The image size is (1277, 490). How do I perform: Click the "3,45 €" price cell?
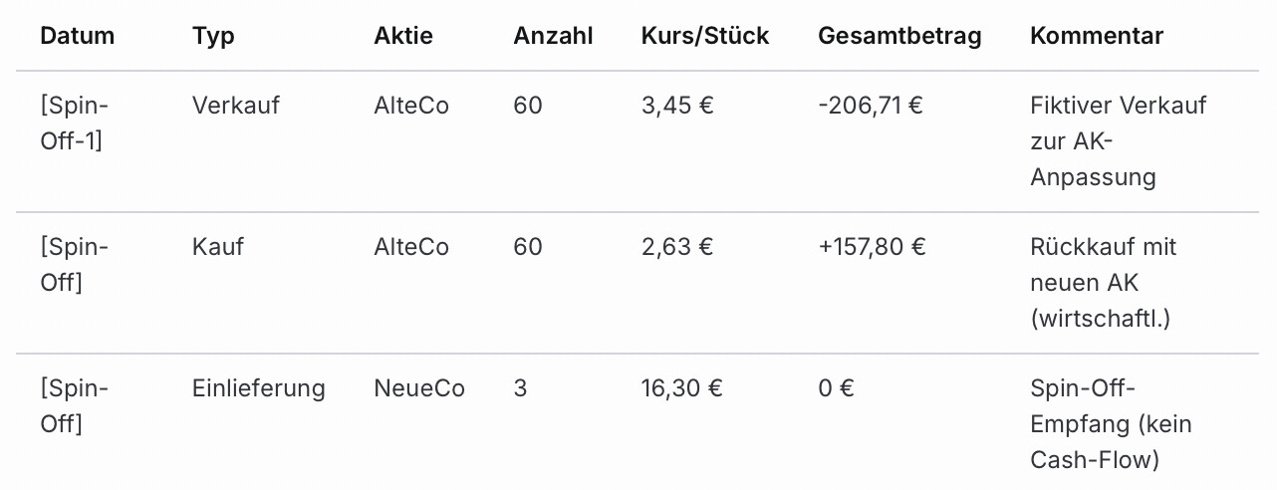(x=677, y=106)
